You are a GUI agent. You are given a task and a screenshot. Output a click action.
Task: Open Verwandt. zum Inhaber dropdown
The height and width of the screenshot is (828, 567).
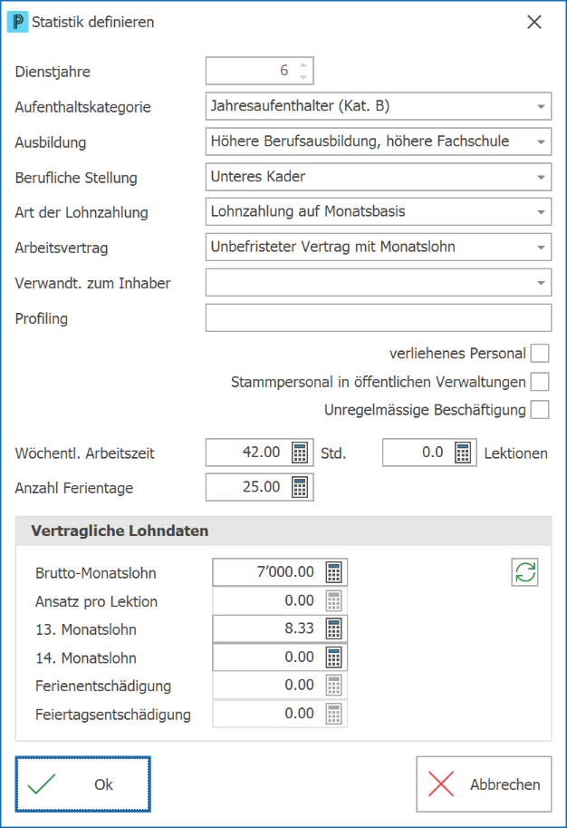(x=541, y=283)
